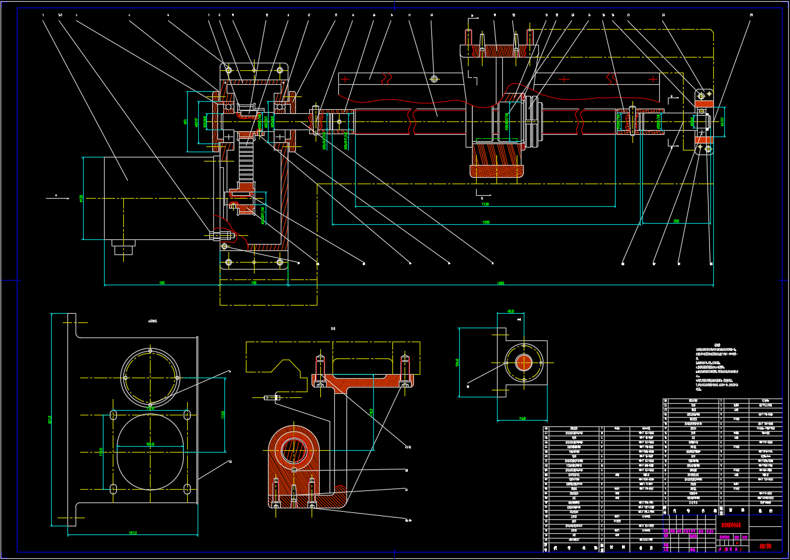Pick the 197.2 width dimension text
This screenshot has height=560, width=790.
point(133,533)
